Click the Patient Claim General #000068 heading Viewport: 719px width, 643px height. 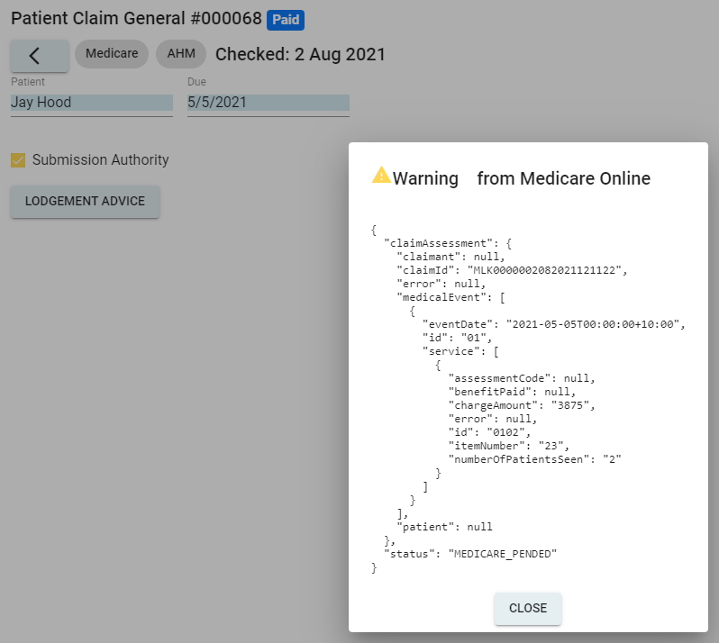[x=136, y=18]
